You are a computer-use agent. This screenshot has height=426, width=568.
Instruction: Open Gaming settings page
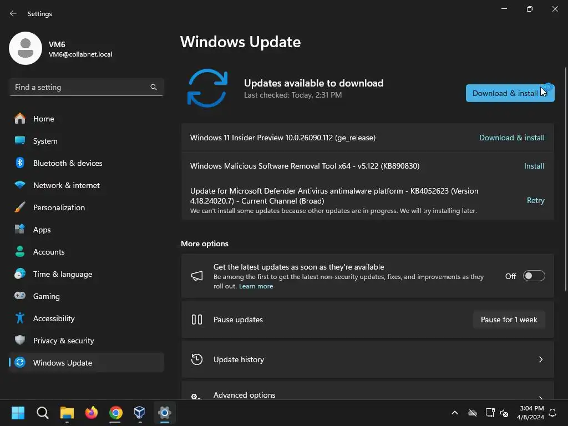(x=87, y=296)
